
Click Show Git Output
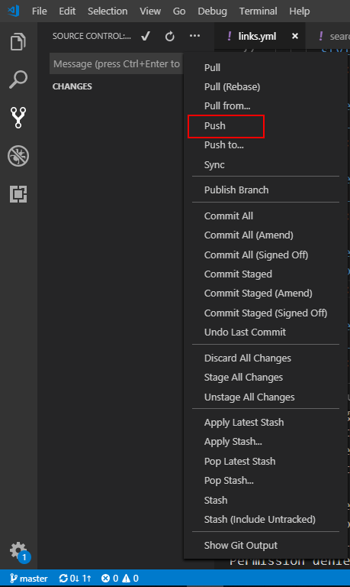tap(241, 546)
